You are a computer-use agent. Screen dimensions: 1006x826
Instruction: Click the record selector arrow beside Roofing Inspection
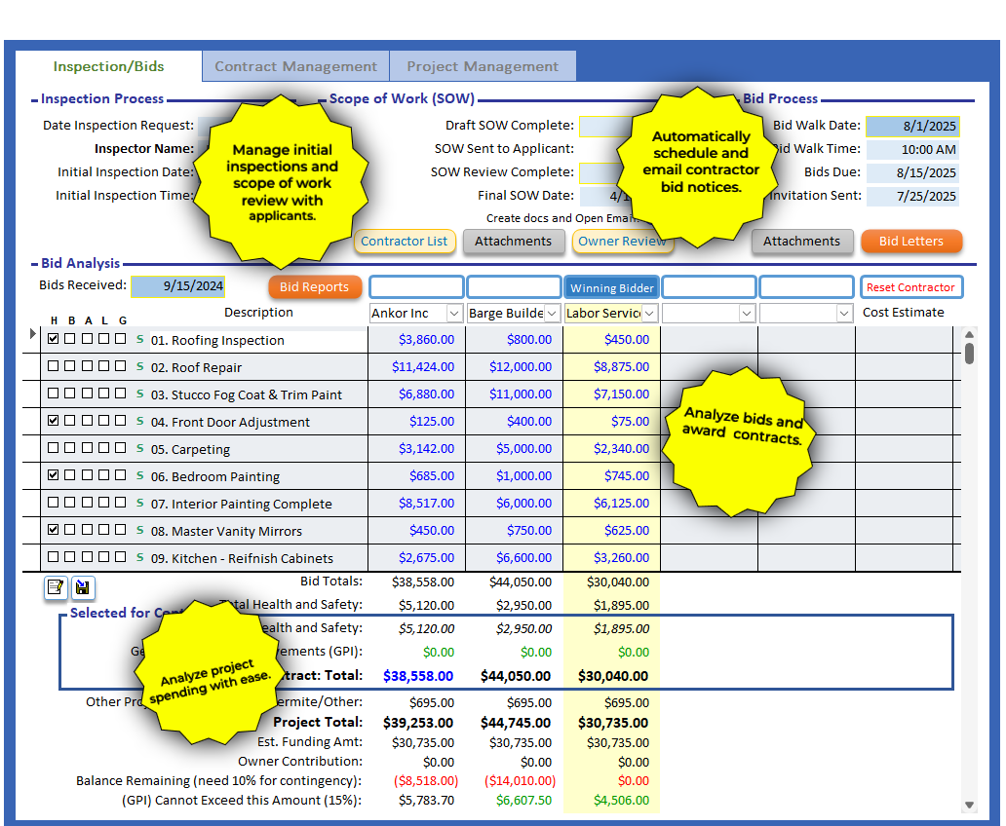tap(32, 333)
